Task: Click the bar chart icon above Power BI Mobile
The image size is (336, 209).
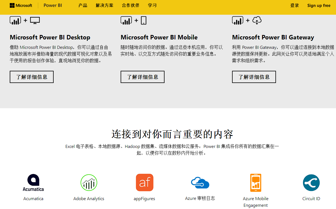Action: point(126,20)
